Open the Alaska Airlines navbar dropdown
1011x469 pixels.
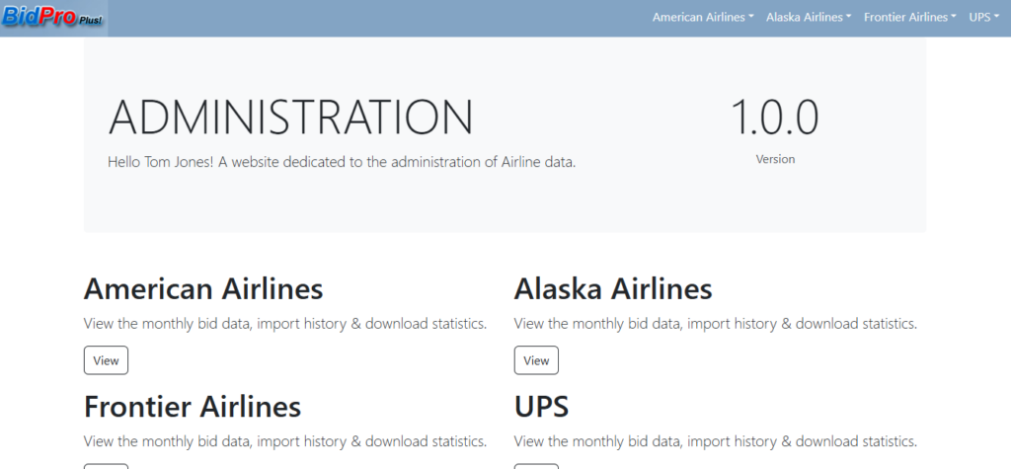point(809,18)
